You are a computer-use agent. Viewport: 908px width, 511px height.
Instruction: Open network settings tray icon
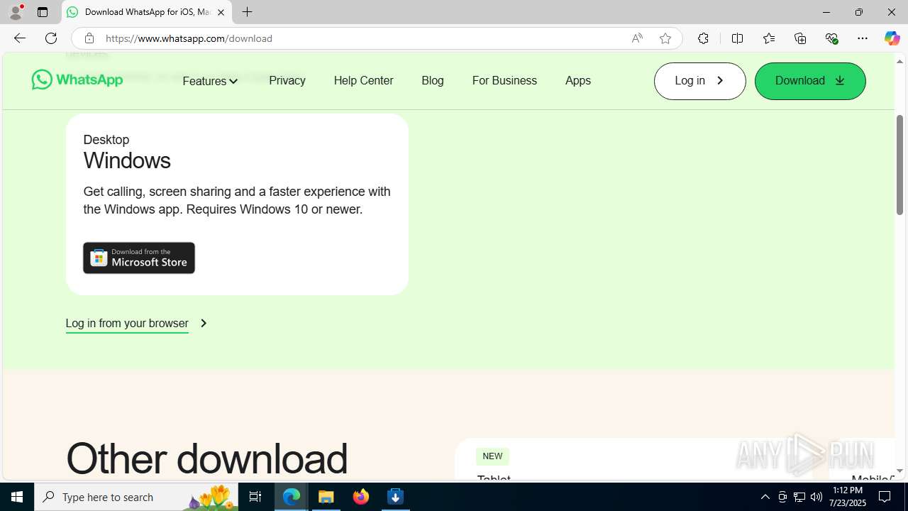point(799,497)
